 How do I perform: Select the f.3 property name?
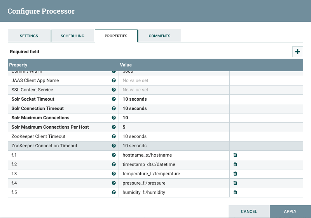(14, 174)
